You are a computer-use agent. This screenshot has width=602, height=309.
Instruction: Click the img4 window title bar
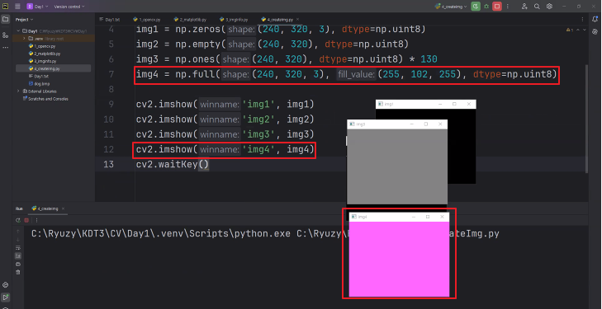coord(399,217)
